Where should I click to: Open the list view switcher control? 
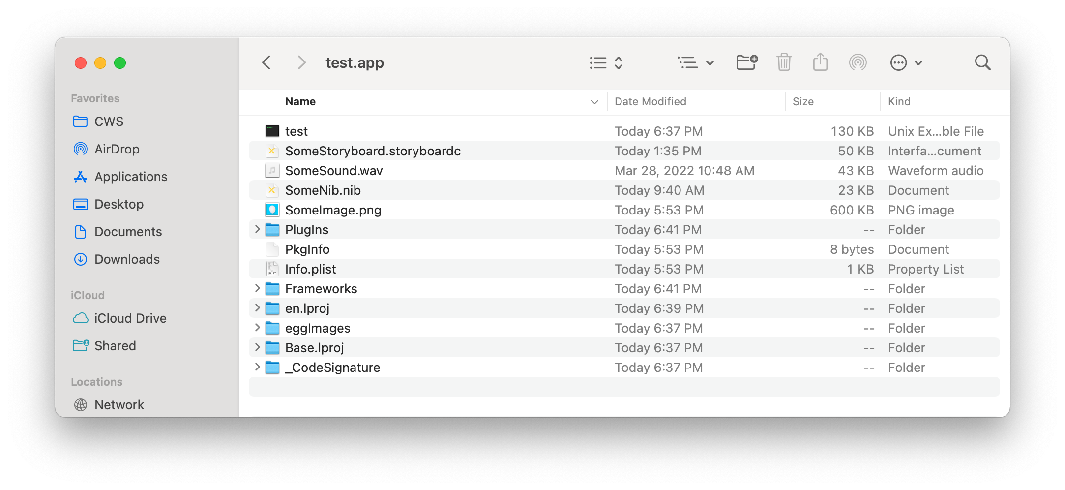[x=606, y=62]
